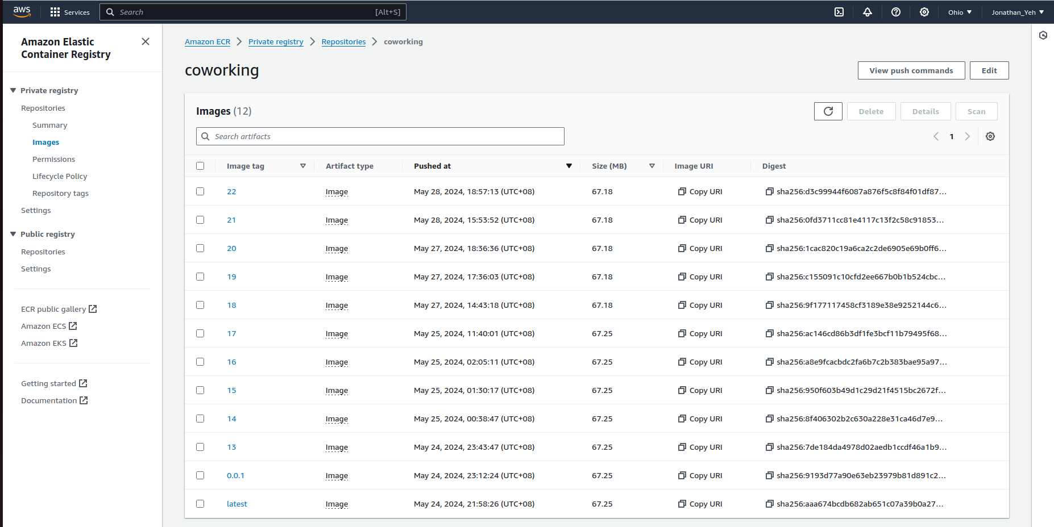Image resolution: width=1054 pixels, height=527 pixels.
Task: Check the box for image tag 16
Action: [200, 362]
